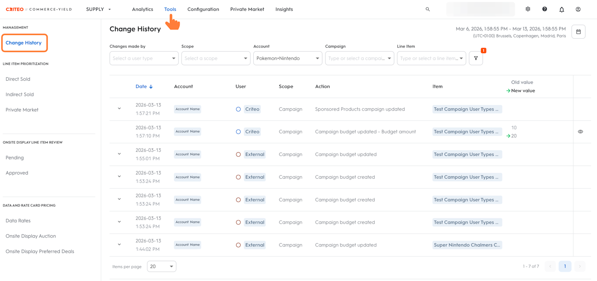Click the Campaign filter input field

(357, 58)
